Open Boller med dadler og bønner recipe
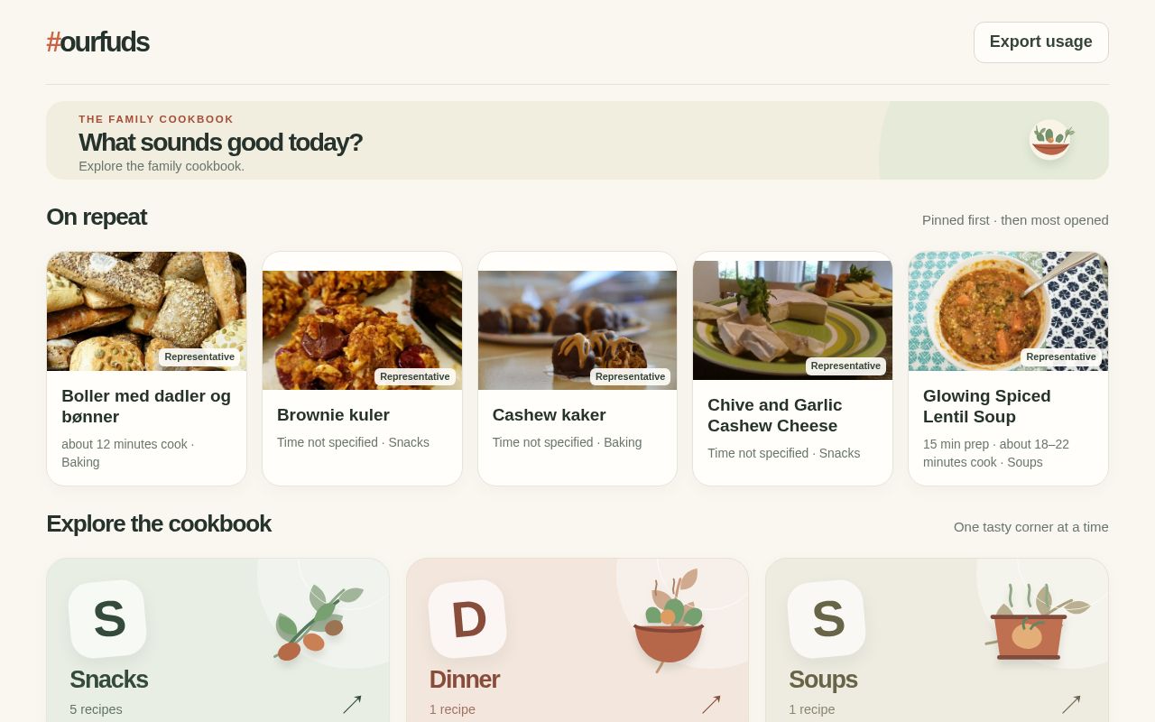 (146, 369)
